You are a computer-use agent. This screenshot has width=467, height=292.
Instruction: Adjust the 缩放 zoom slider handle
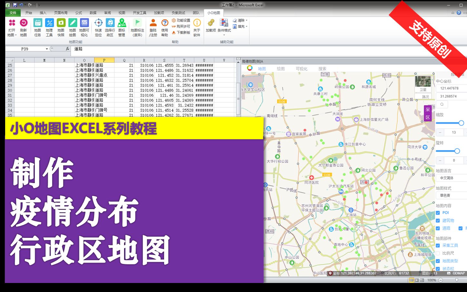tap(461, 123)
